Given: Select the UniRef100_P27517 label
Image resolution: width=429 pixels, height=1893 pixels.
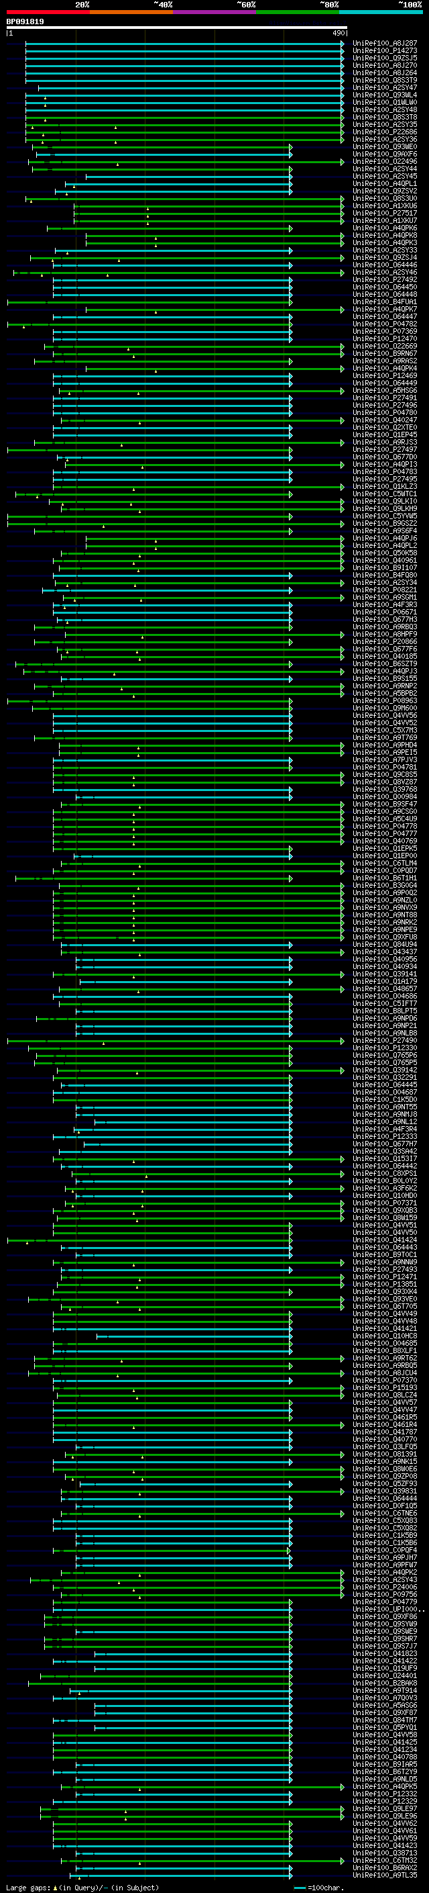Looking at the screenshot, I should (x=385, y=213).
